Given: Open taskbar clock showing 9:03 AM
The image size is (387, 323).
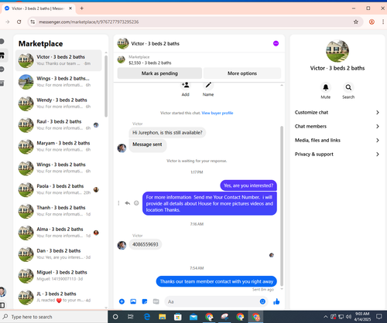Looking at the screenshot, I should [x=361, y=317].
